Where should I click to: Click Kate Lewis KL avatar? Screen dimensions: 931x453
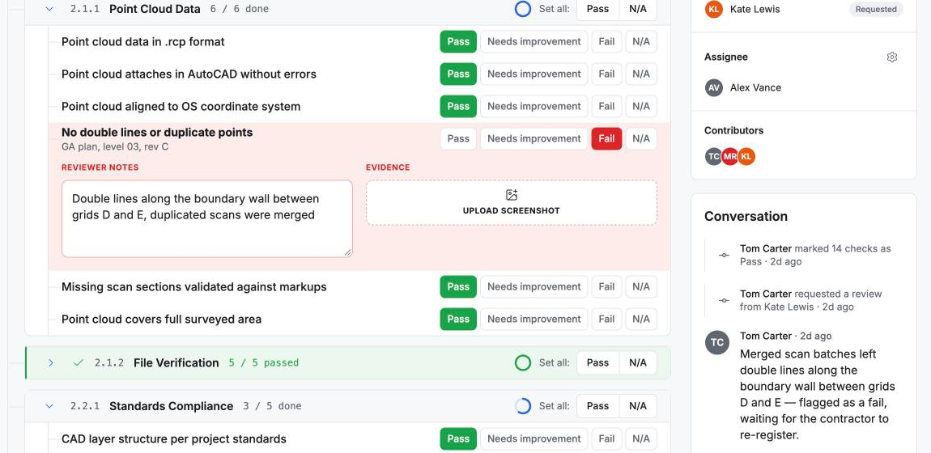(714, 9)
